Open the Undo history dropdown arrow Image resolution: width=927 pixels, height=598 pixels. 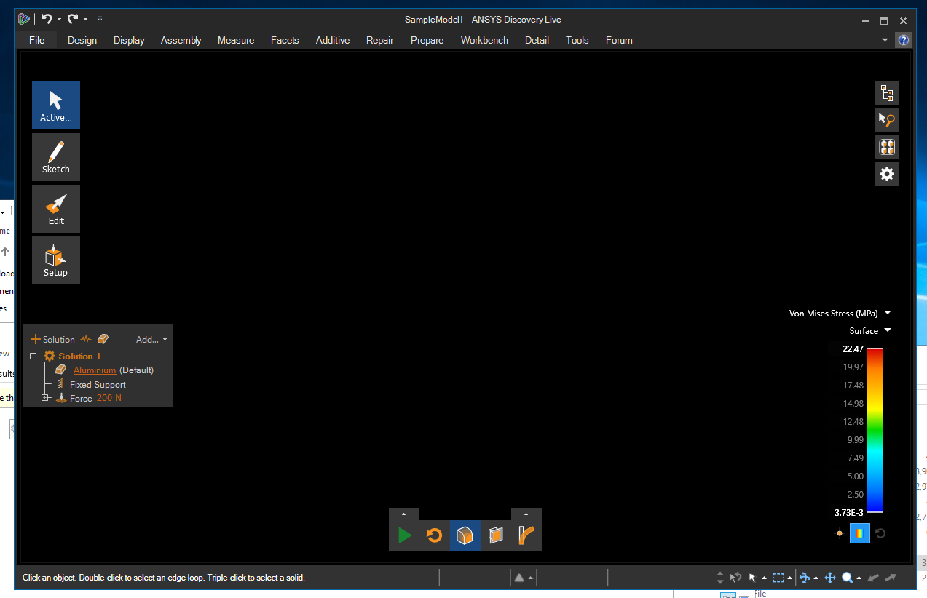(60, 19)
